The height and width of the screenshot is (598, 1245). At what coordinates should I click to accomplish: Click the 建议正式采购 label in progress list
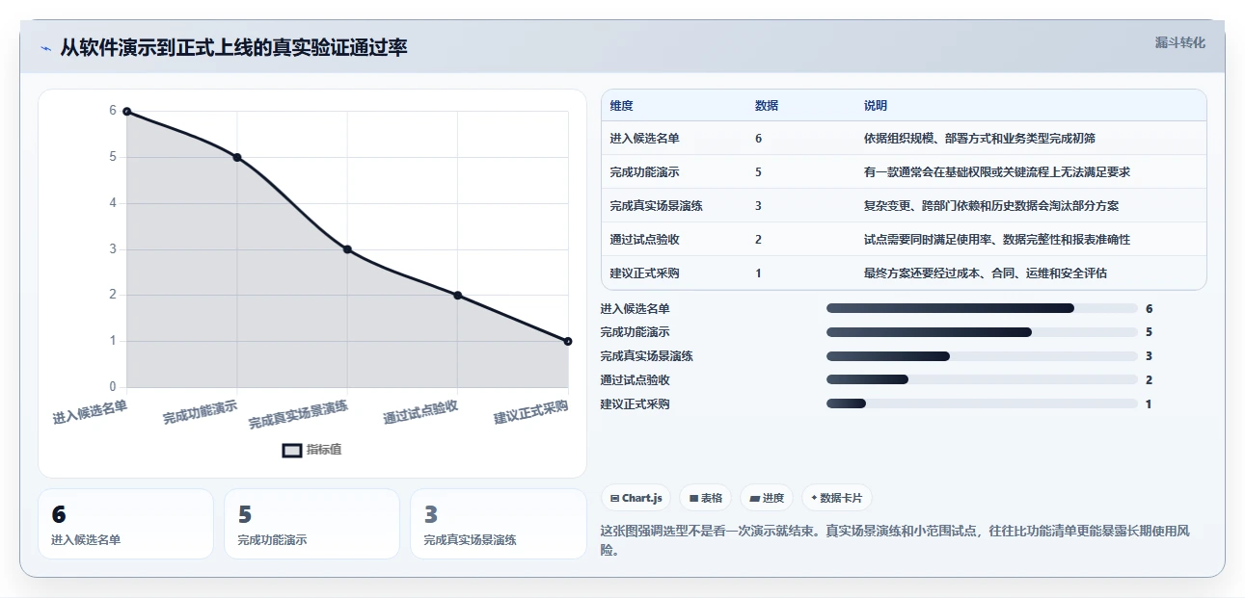635,404
